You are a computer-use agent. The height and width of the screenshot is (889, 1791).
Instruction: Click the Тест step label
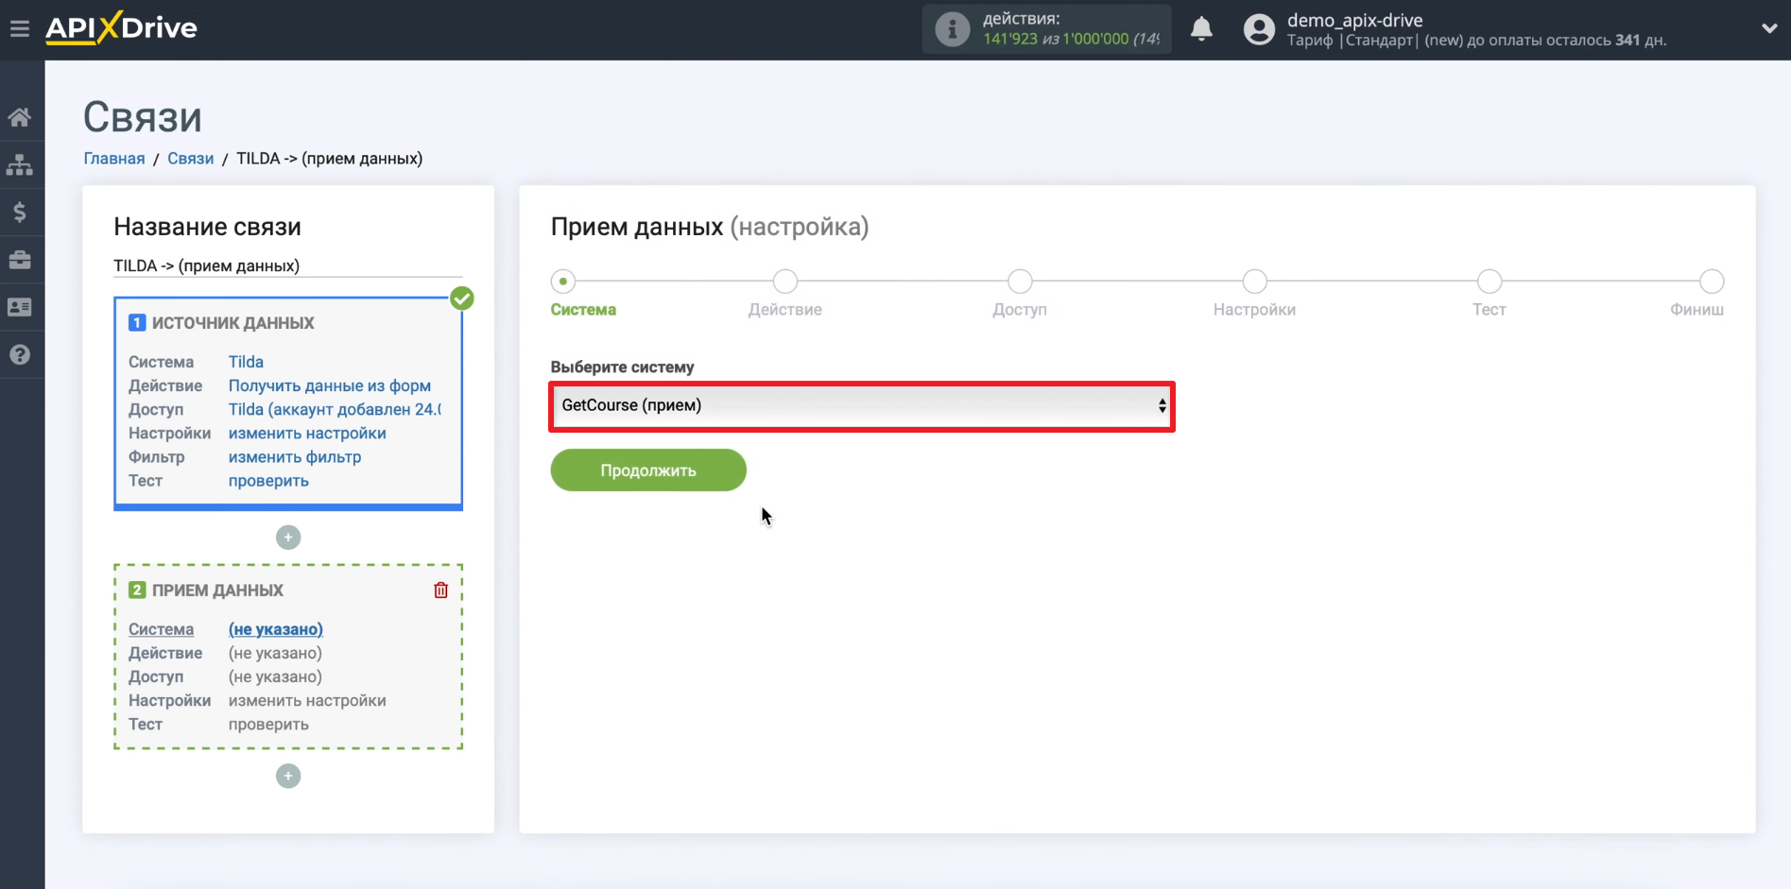1490,310
